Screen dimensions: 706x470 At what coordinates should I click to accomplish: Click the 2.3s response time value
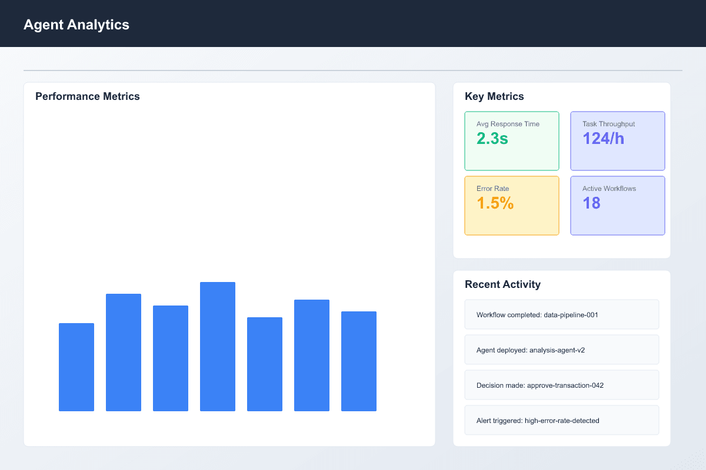[492, 140]
